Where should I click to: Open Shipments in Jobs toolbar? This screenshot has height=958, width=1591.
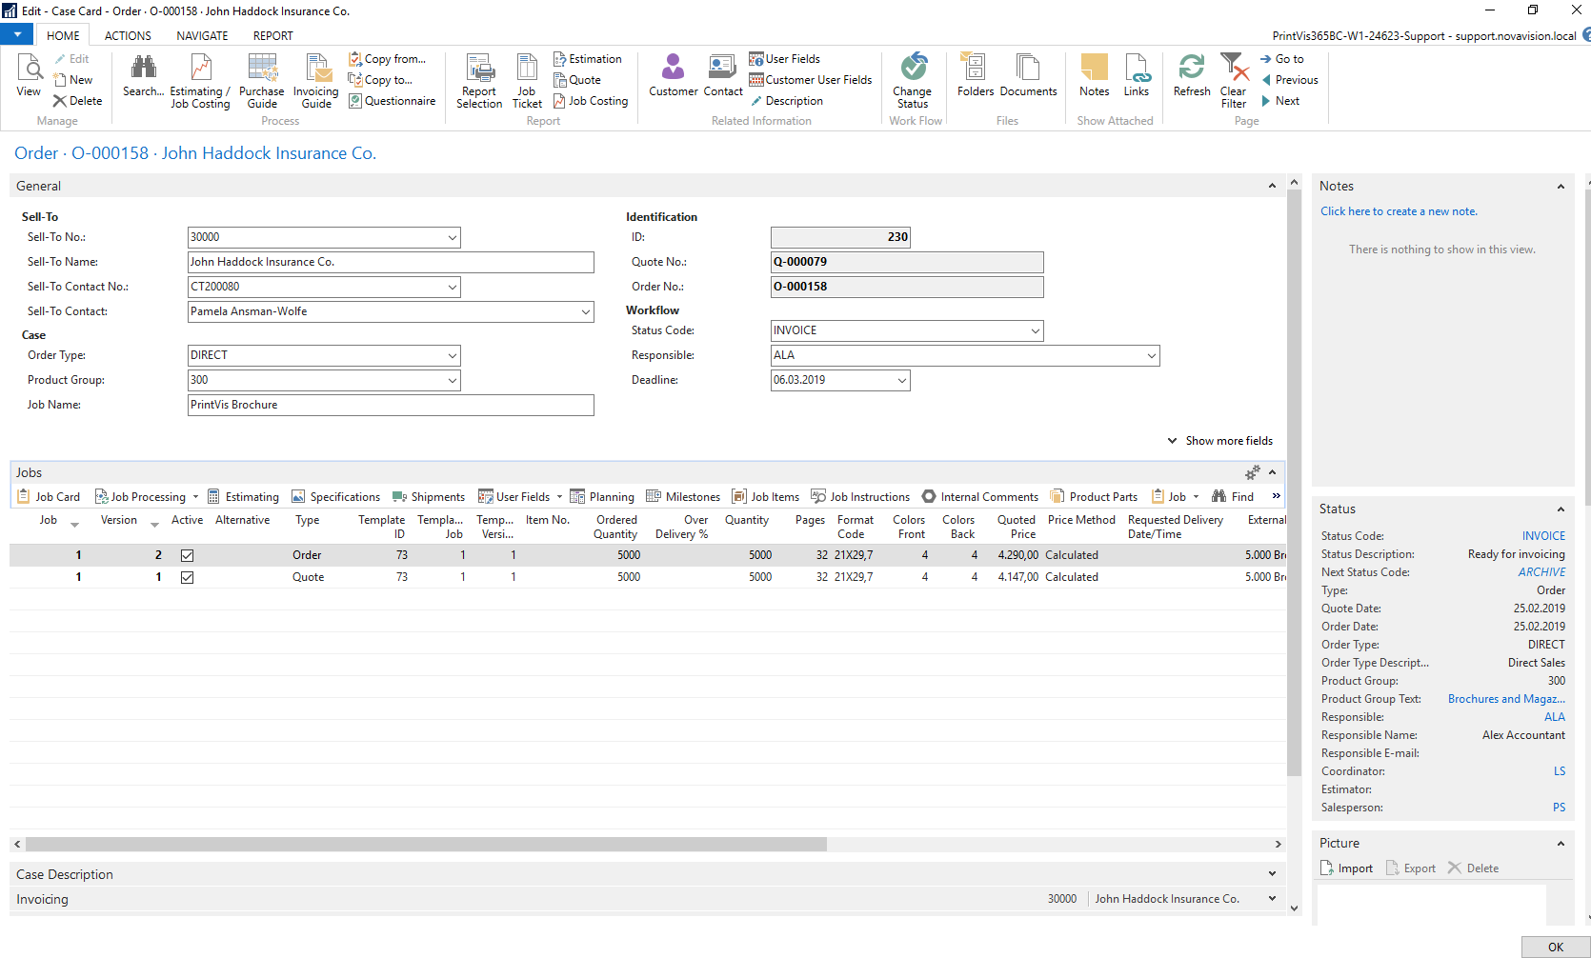click(428, 497)
